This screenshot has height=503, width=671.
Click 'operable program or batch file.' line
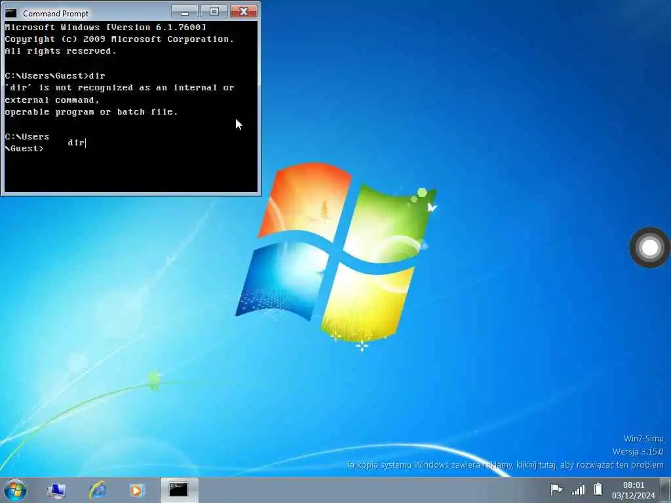[x=91, y=112]
